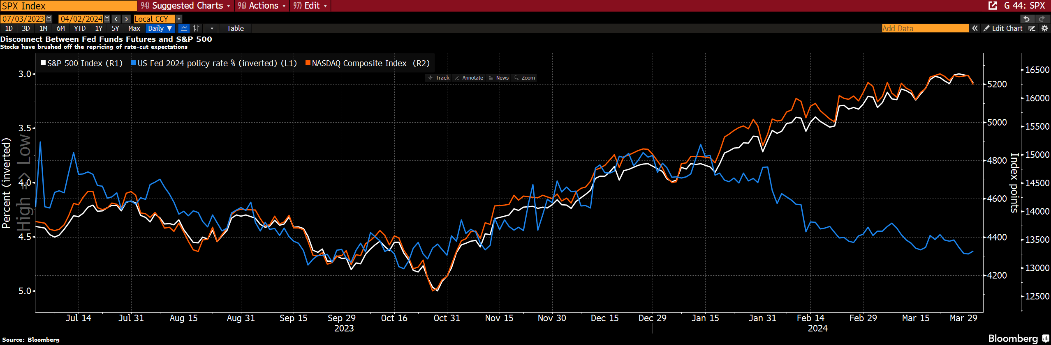Click the orange NASDAQ Composite legend swatch
Viewport: 1051px width, 345px height.
(308, 63)
